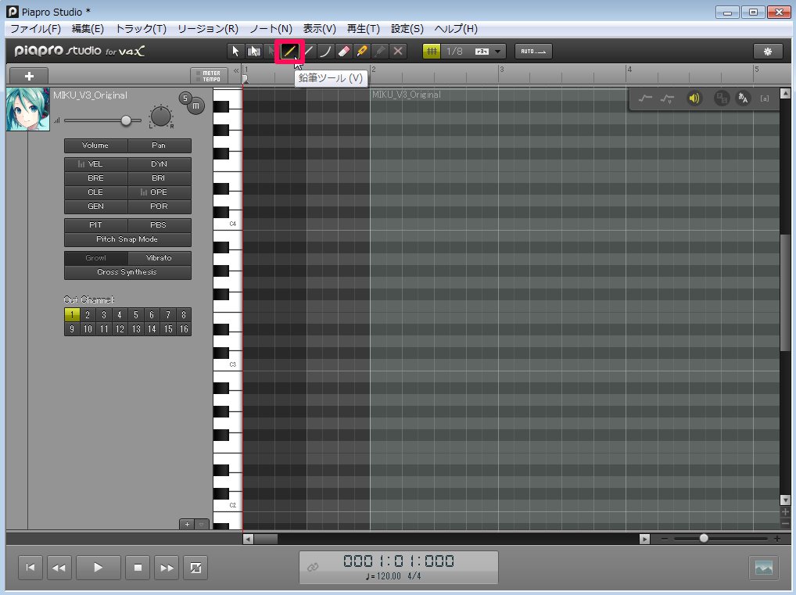Screen dimensions: 796x595
Task: Click the pan knob dial
Action: (x=161, y=116)
